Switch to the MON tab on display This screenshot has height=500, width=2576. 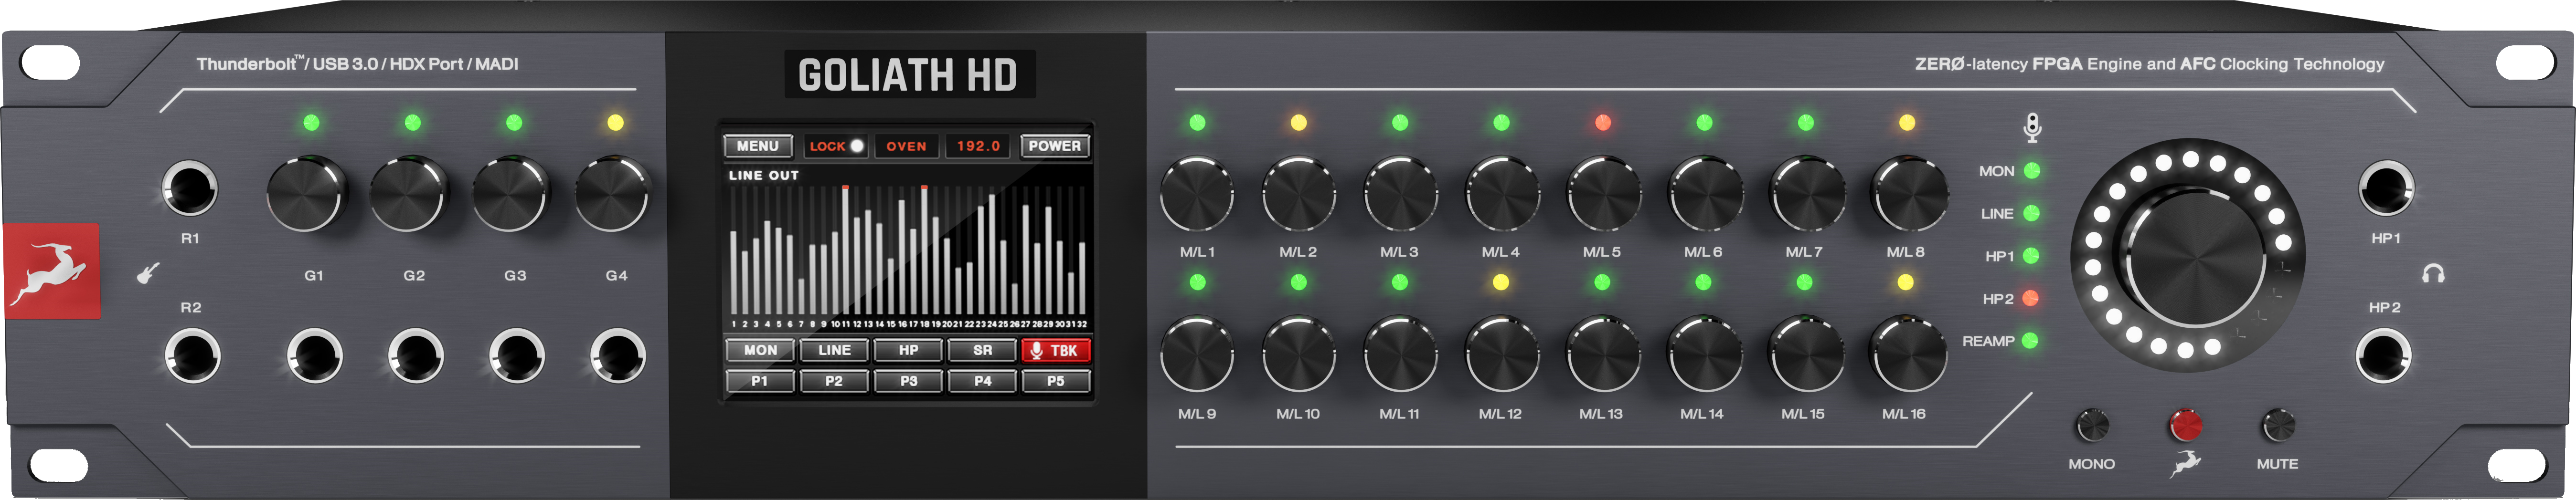pyautogui.click(x=760, y=350)
